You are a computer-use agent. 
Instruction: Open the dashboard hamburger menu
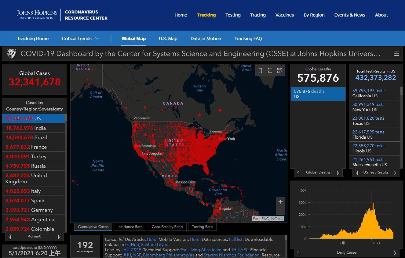(x=396, y=54)
